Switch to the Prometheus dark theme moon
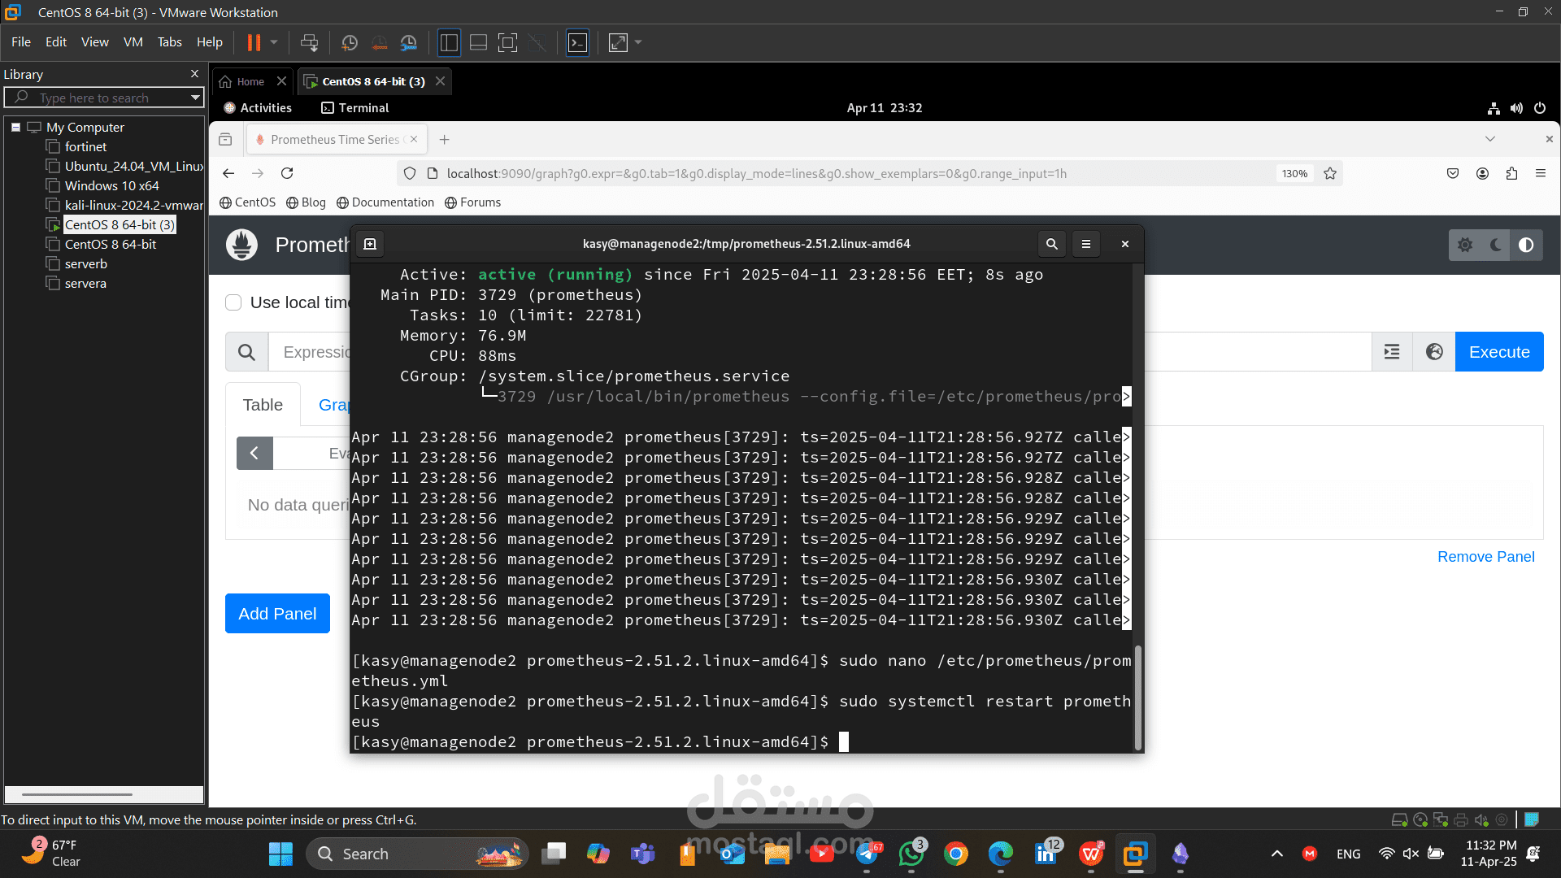Image resolution: width=1561 pixels, height=878 pixels. point(1495,245)
